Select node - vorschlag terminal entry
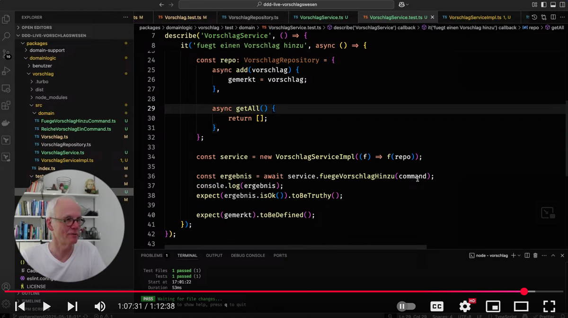The image size is (568, 318). pos(488,256)
